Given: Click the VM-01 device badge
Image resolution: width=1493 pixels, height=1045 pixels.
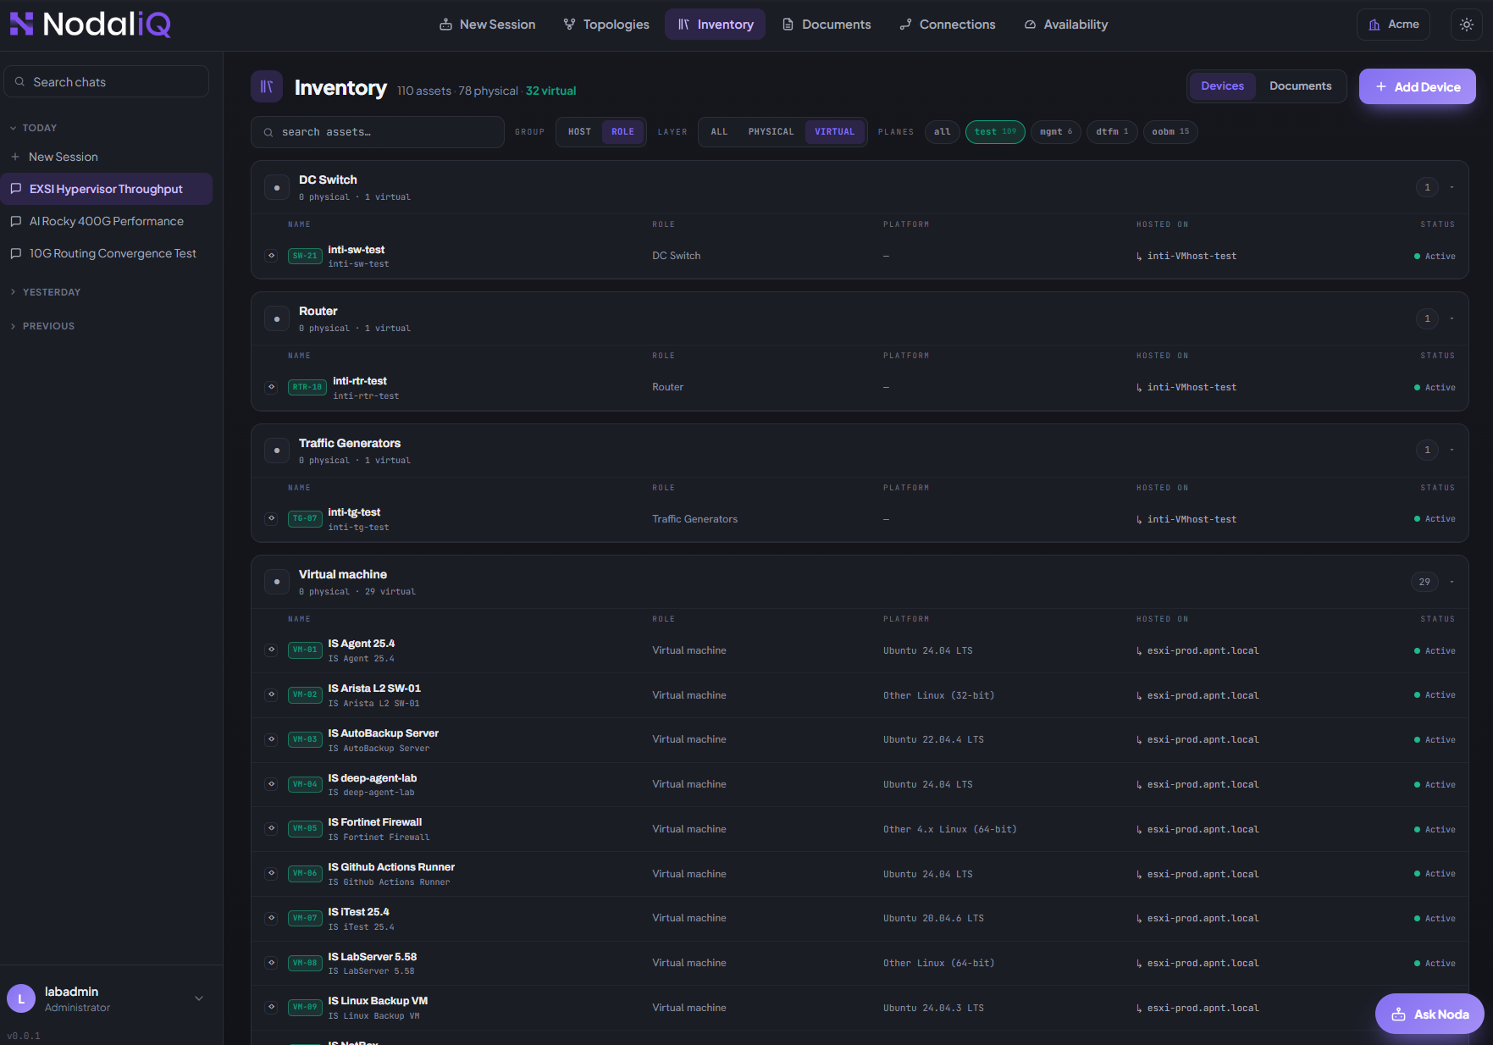Looking at the screenshot, I should [x=305, y=650].
